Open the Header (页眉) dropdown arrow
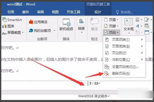154x102 pixels. [x=118, y=20]
